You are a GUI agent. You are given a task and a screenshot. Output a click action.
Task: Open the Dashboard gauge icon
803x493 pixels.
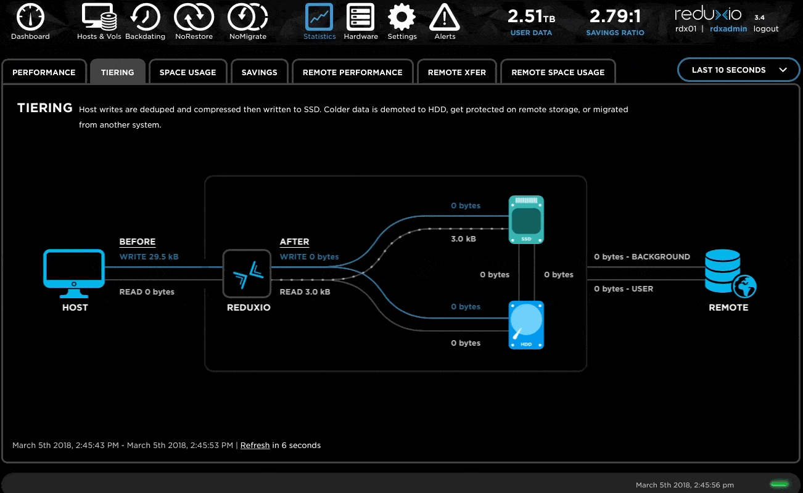[x=30, y=17]
